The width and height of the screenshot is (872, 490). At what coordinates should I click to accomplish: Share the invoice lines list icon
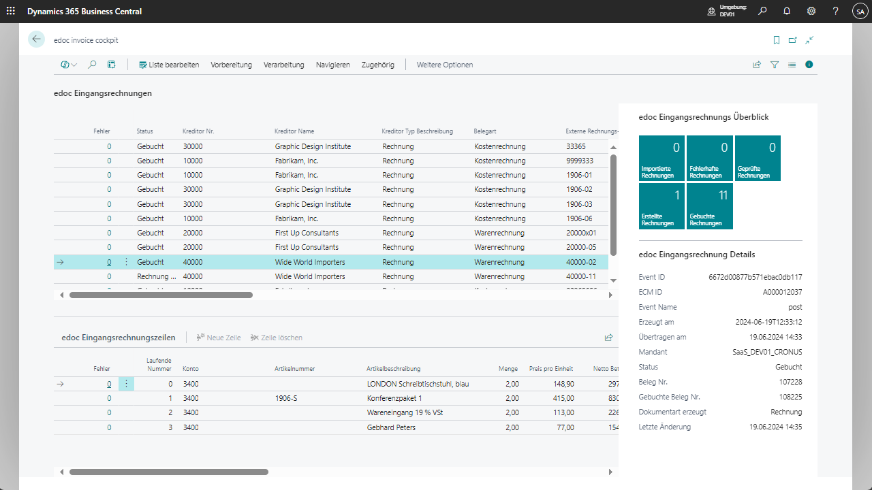click(x=608, y=338)
